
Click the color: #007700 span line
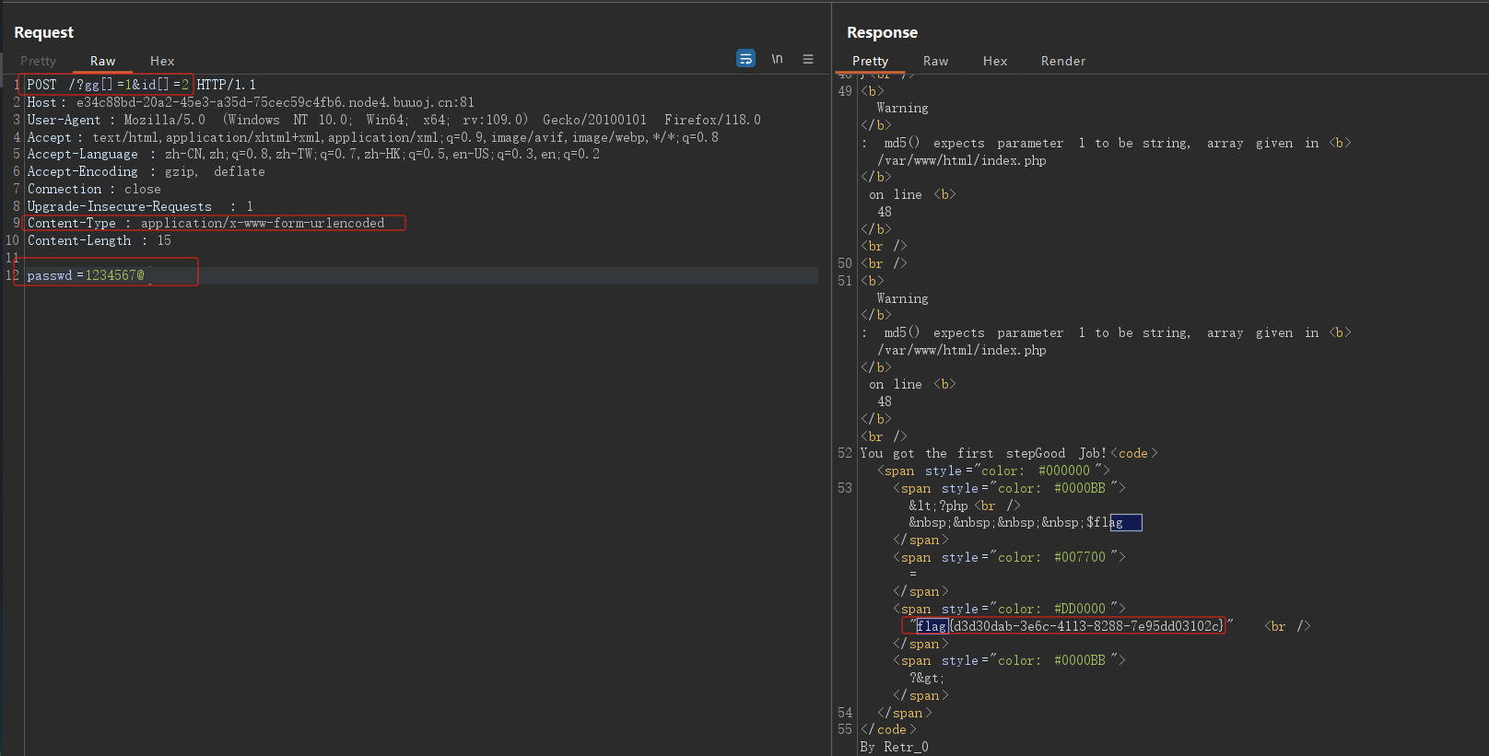1009,557
